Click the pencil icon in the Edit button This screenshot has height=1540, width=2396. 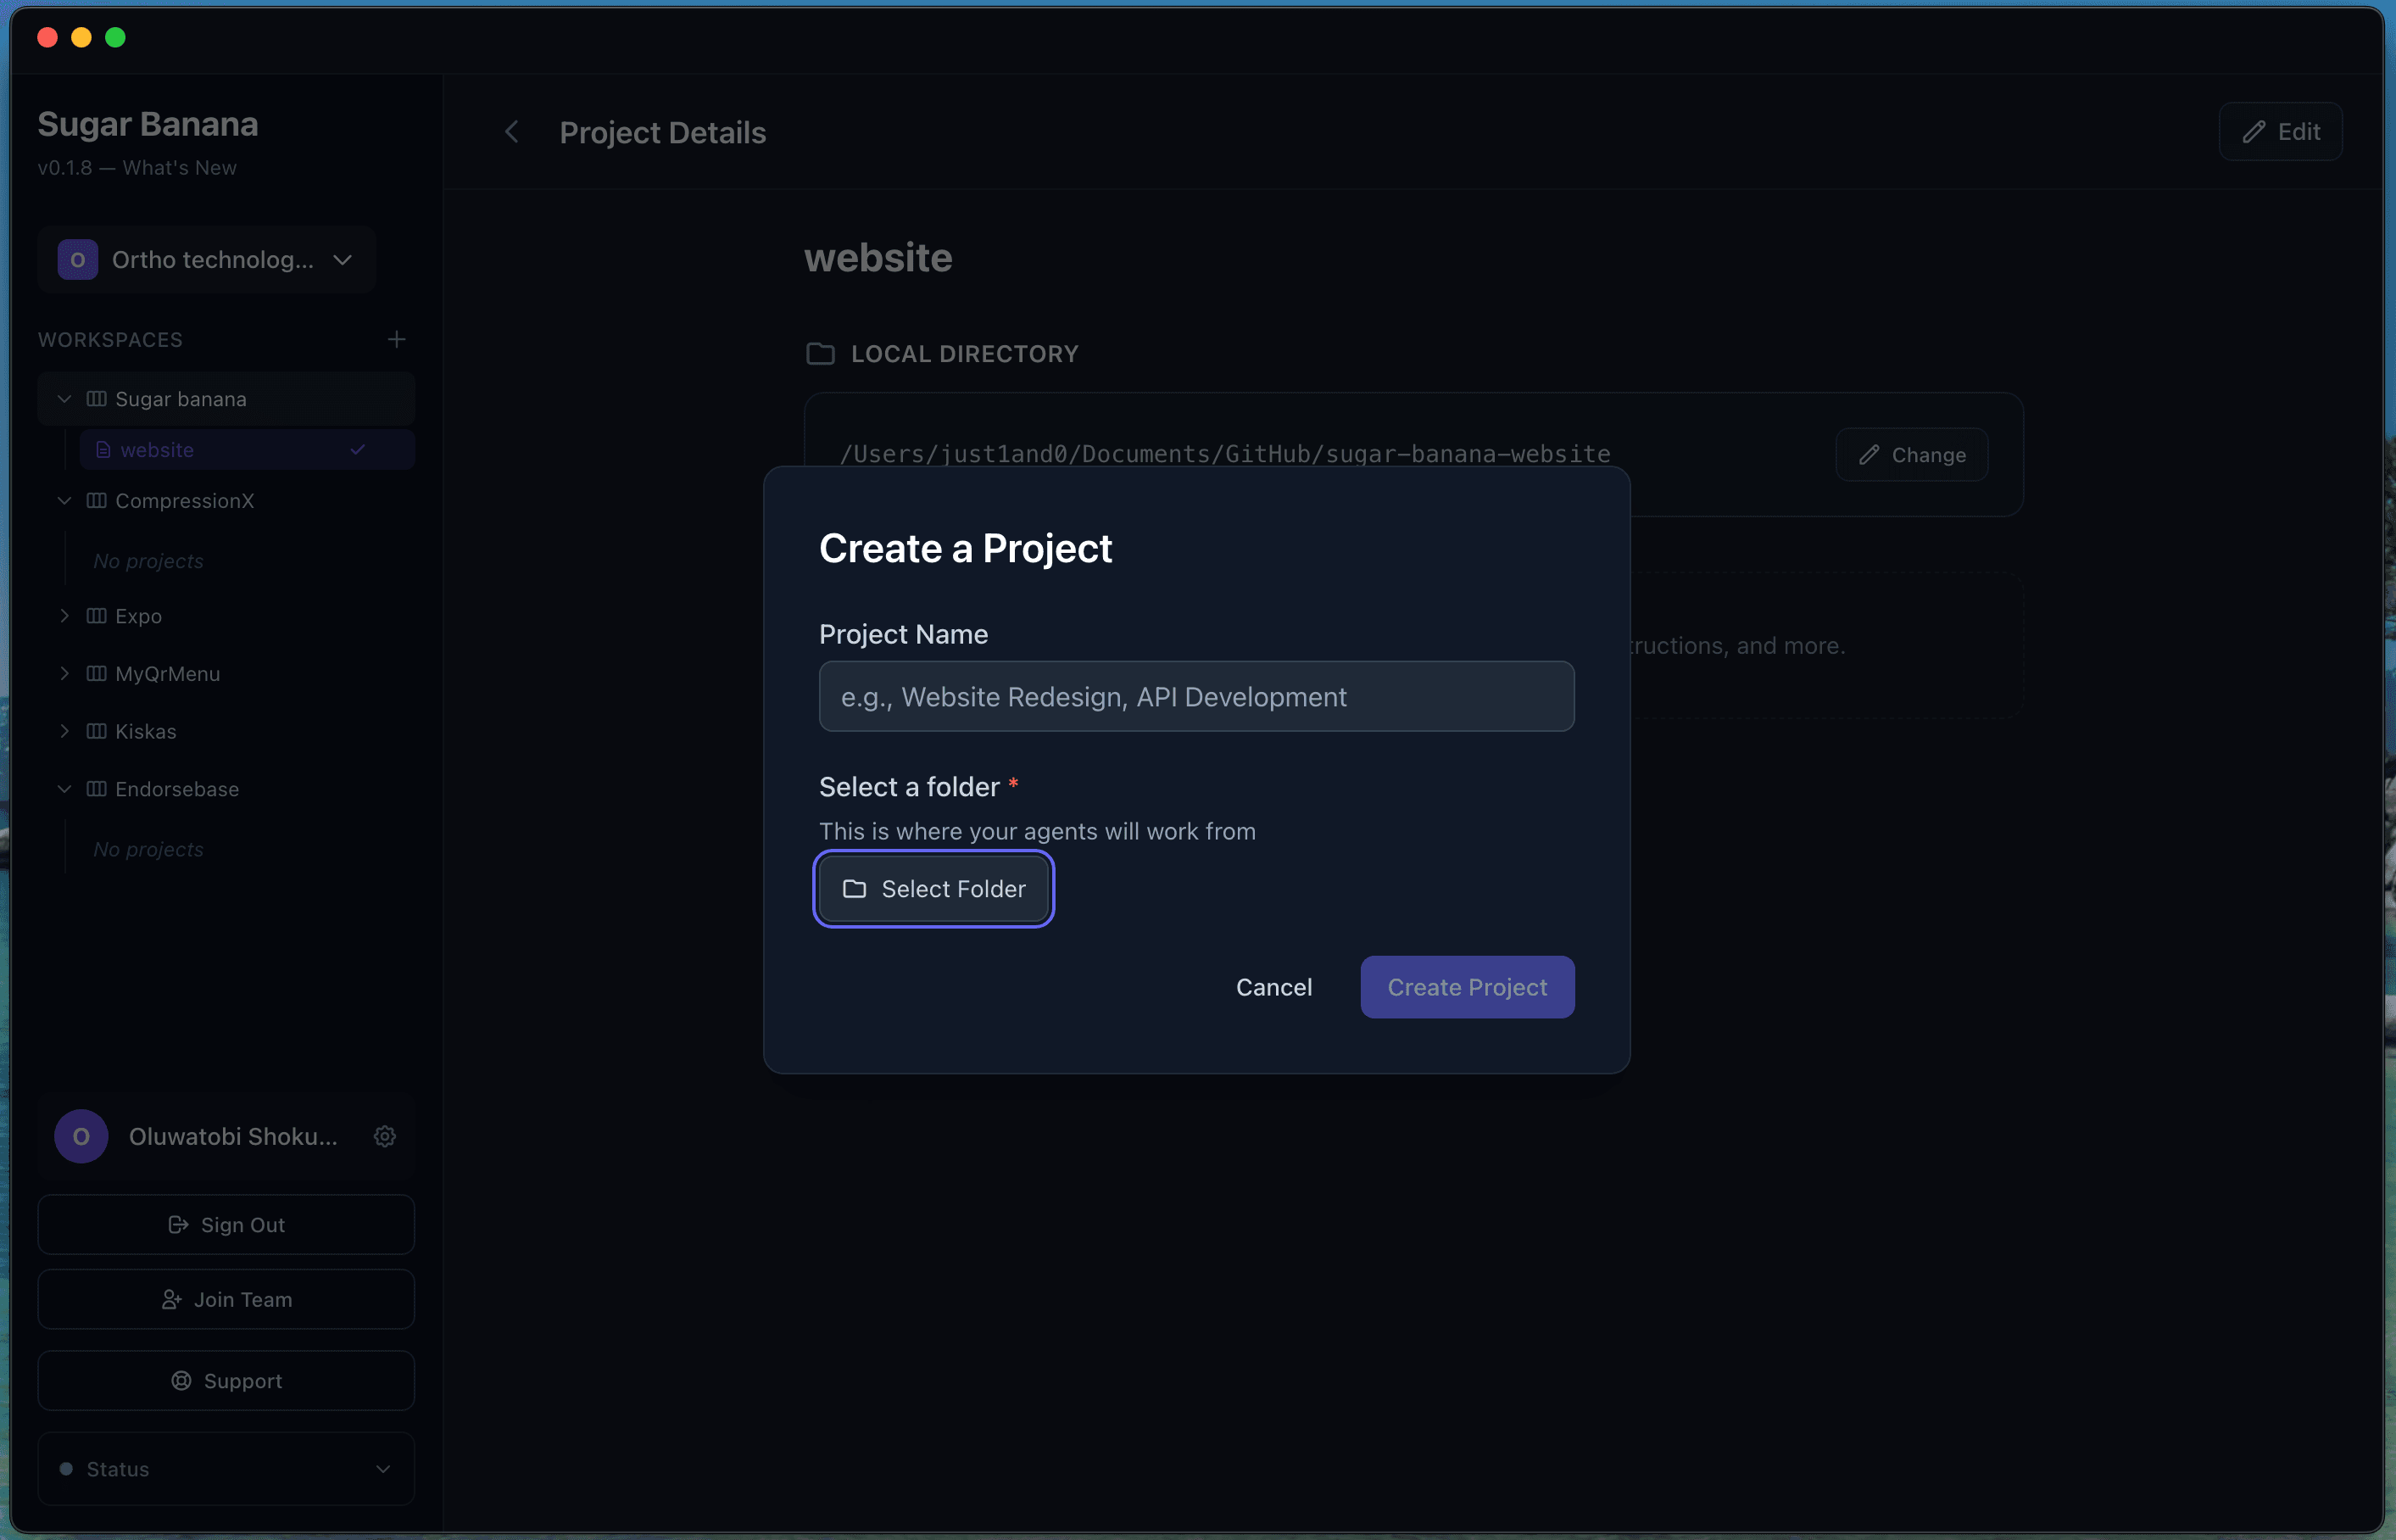(x=2253, y=131)
